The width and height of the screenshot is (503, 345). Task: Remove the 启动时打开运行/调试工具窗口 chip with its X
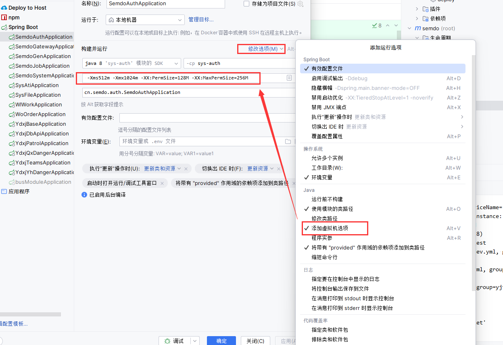coord(162,183)
